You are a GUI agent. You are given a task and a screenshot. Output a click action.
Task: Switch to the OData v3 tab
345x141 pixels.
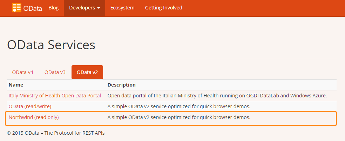(55, 72)
